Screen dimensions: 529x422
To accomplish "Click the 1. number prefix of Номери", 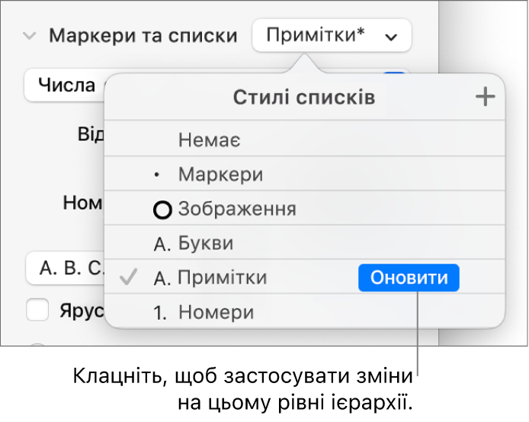I will click(x=161, y=313).
